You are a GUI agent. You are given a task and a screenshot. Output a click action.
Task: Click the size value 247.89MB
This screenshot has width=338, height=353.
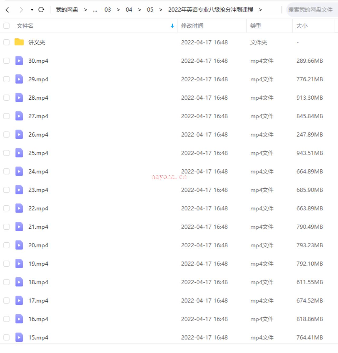310,135
